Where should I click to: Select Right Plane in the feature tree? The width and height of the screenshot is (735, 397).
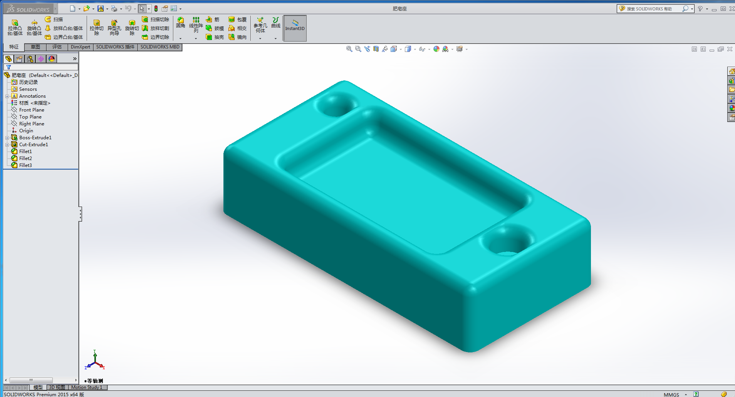(28, 124)
